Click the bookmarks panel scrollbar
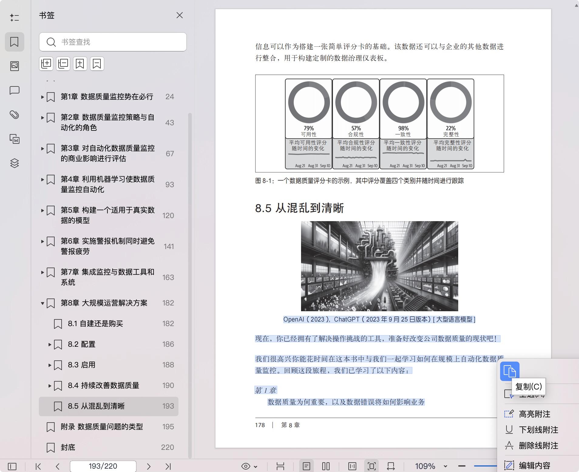 coord(190,285)
